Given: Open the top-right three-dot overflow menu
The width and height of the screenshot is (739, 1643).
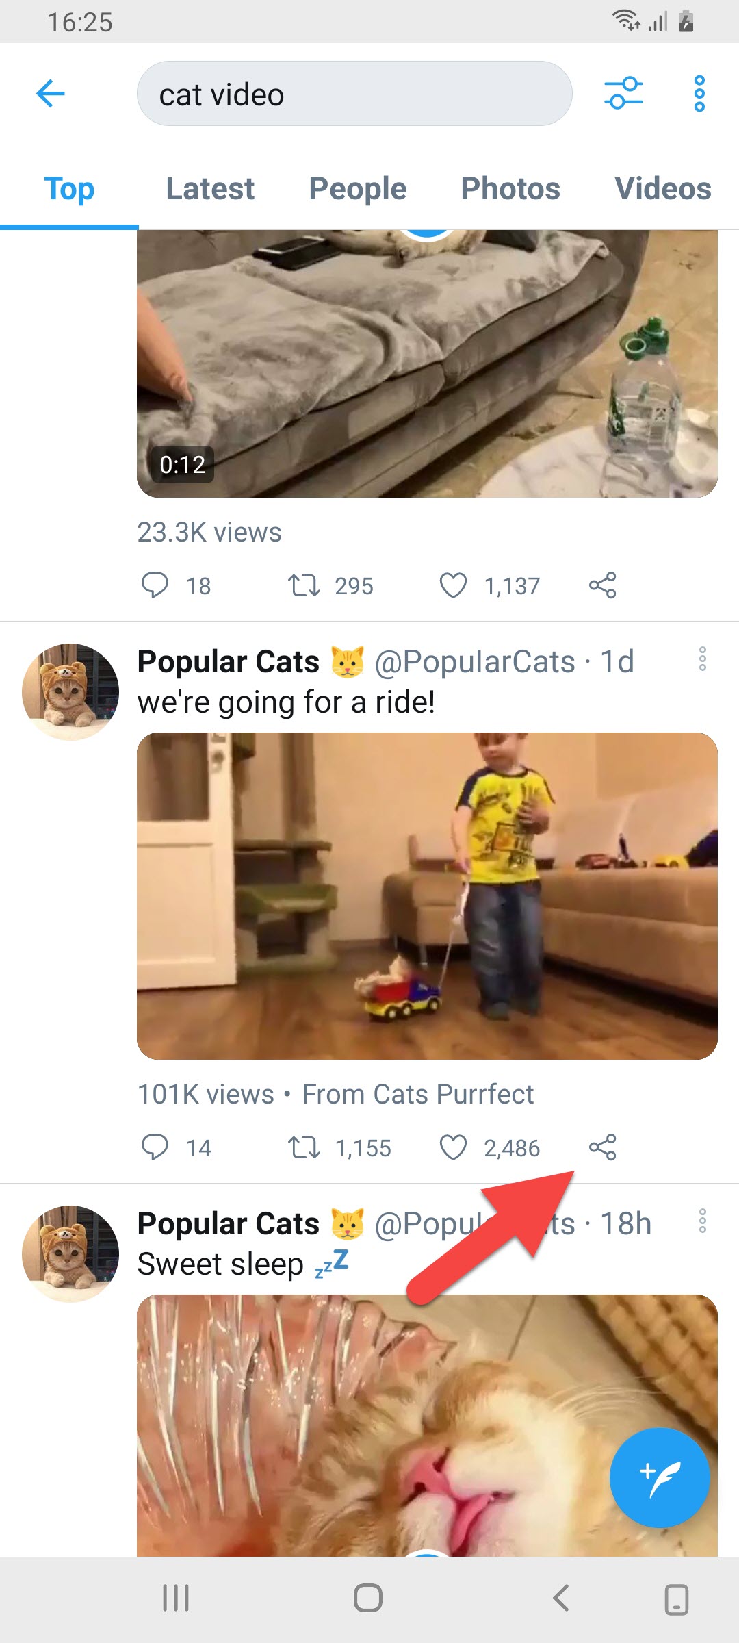Looking at the screenshot, I should [x=699, y=94].
